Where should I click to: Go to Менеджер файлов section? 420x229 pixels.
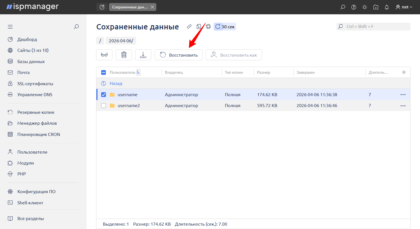[37, 123]
